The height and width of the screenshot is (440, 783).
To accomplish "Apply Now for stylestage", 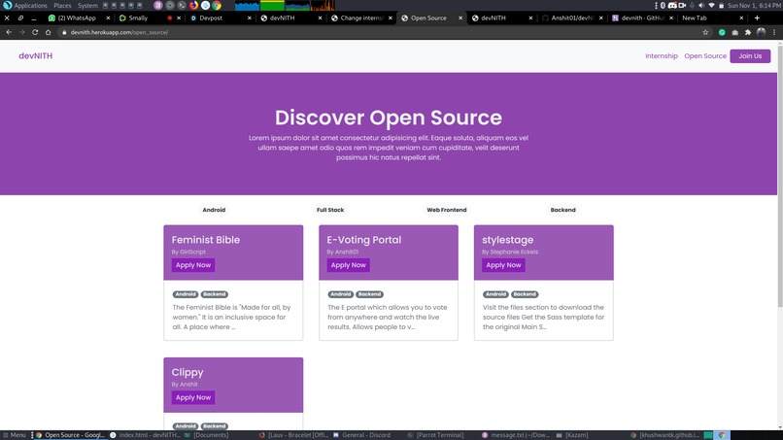I will 503,265.
